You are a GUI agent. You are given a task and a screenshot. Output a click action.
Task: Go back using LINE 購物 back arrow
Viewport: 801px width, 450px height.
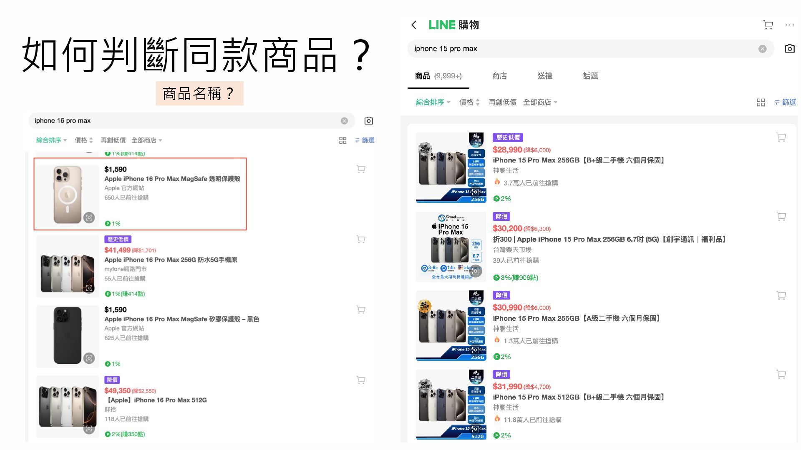(x=413, y=25)
